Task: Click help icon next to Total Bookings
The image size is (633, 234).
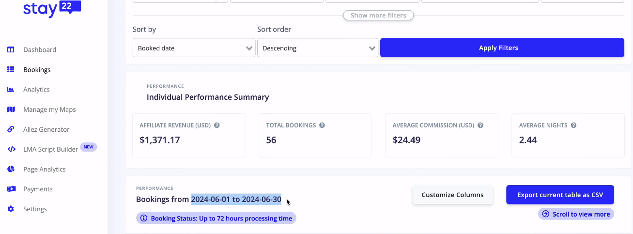Action: [x=322, y=125]
